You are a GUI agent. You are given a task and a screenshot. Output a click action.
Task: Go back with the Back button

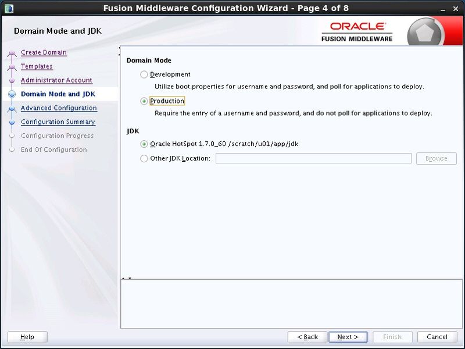click(307, 337)
